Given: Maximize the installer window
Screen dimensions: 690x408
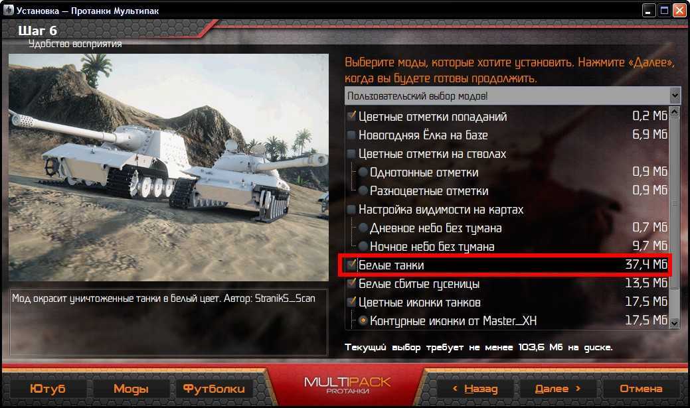Looking at the screenshot, I should tap(663, 10).
